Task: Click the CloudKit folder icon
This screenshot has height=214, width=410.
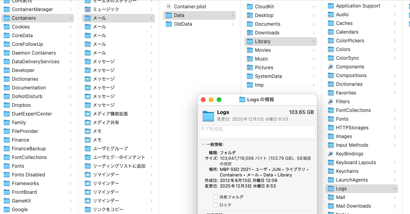Action: pyautogui.click(x=250, y=7)
